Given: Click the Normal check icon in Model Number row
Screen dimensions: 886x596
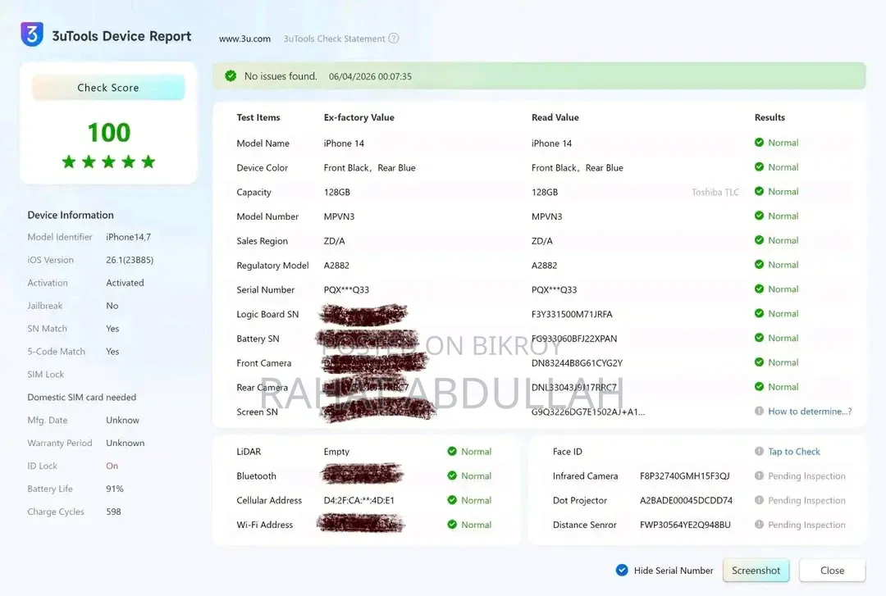Looking at the screenshot, I should click(759, 216).
